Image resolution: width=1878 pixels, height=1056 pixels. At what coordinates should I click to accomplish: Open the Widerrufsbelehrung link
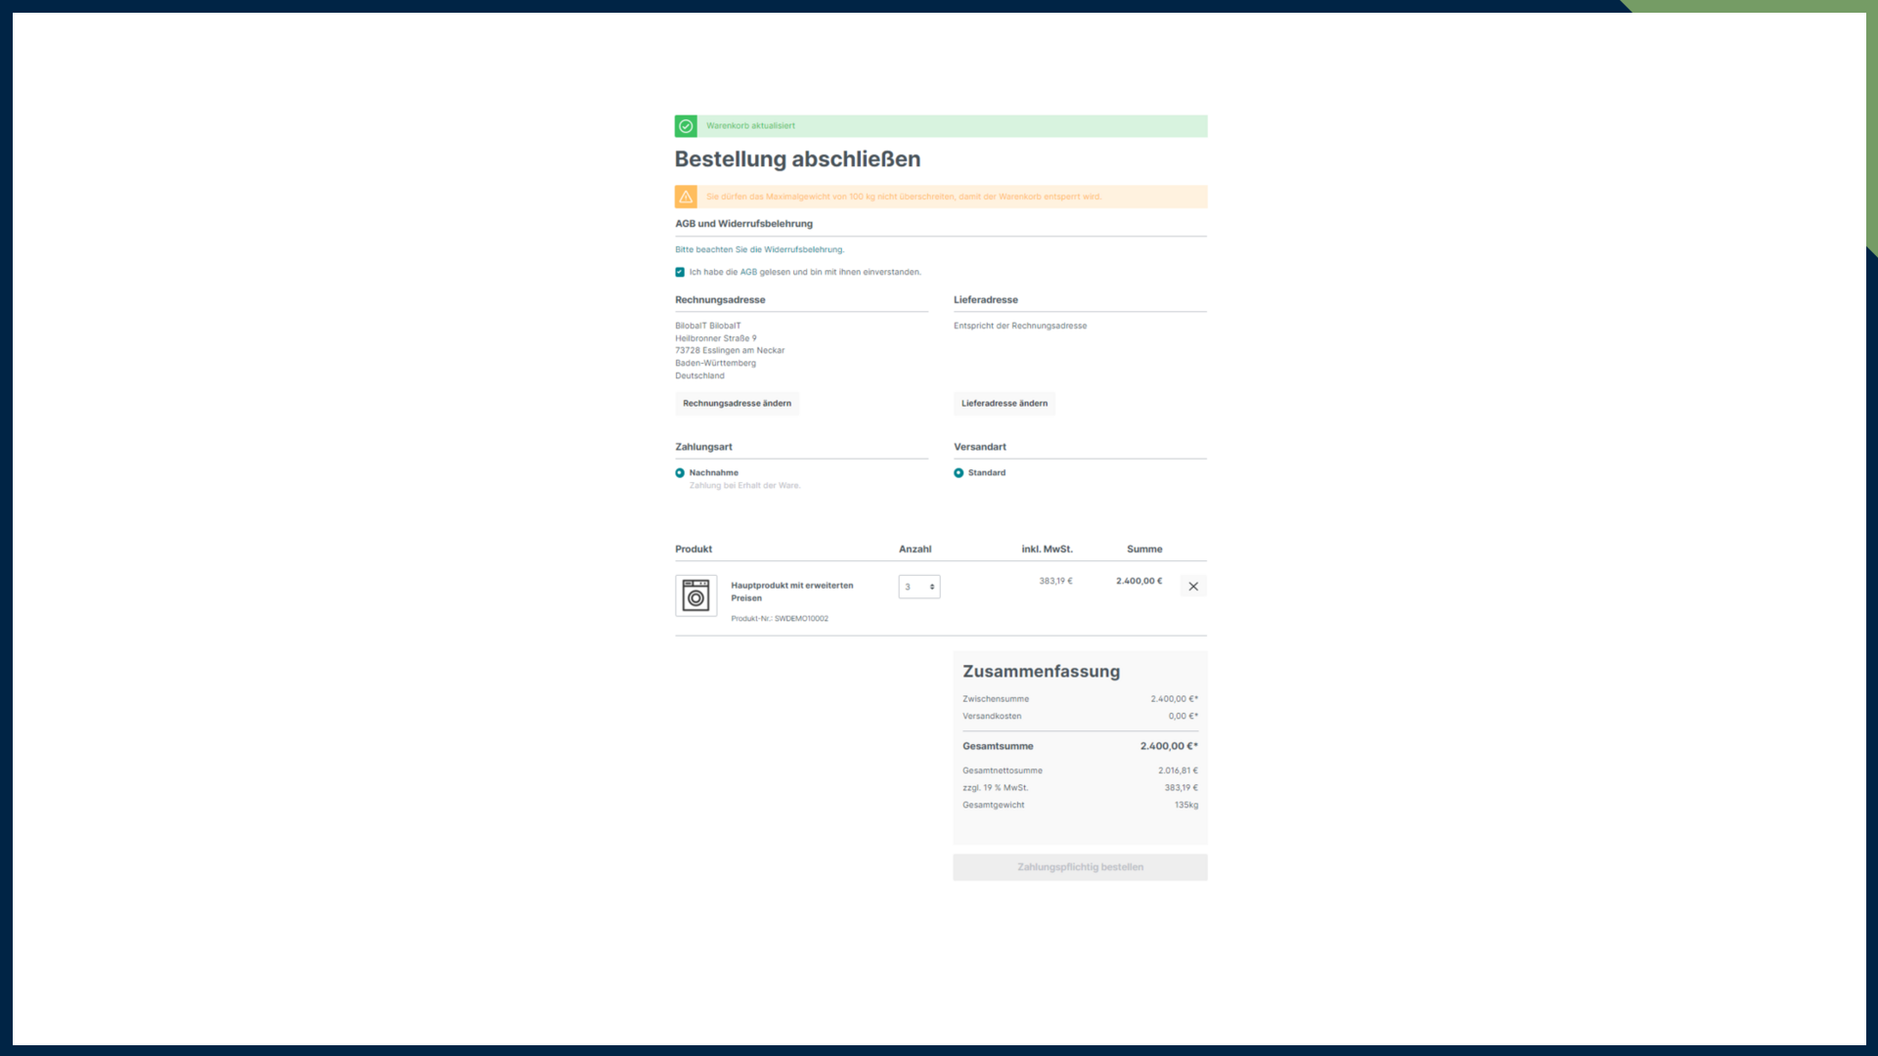(803, 250)
